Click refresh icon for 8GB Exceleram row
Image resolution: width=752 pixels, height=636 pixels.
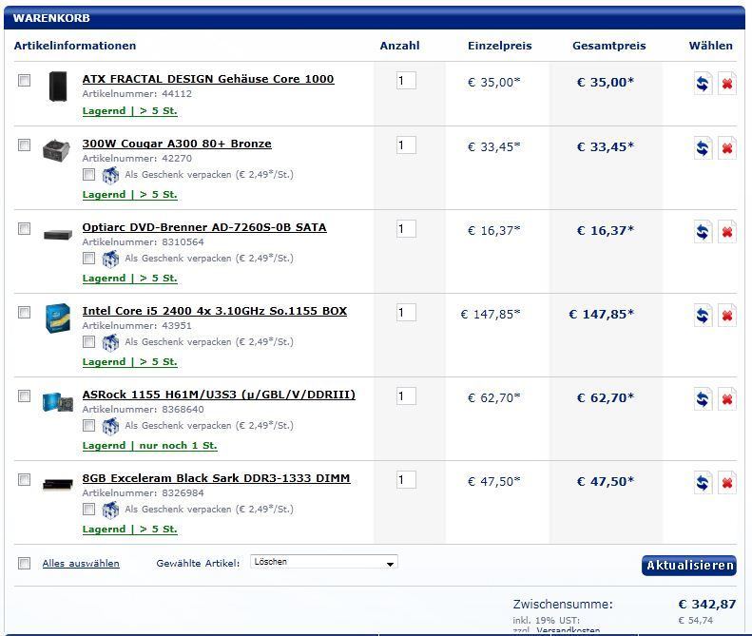703,483
